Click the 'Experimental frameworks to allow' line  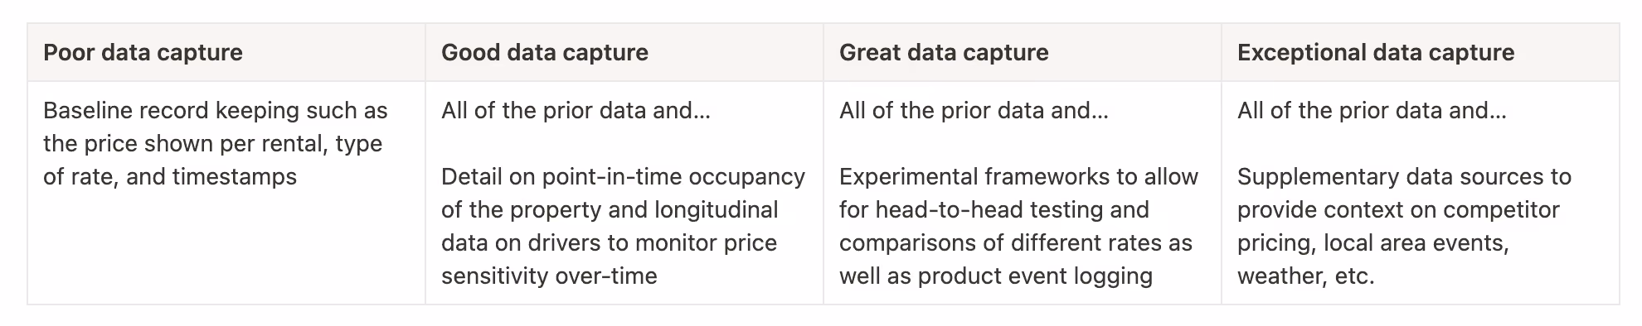click(x=1018, y=176)
